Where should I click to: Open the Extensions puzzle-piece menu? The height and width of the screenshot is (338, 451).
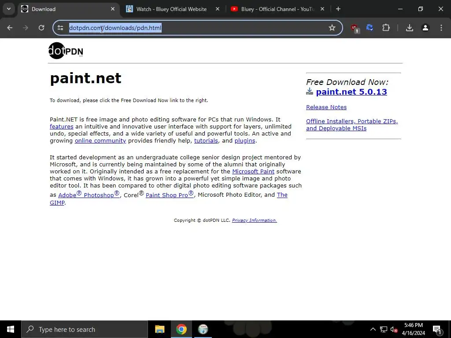(x=386, y=28)
